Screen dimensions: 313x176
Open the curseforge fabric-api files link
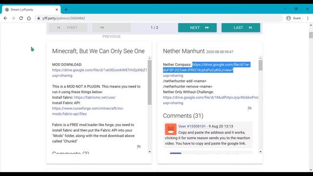point(88,111)
